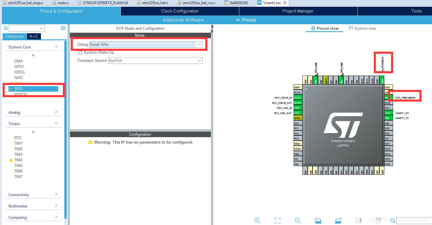Open the STM32F105RBTX_FLASH.ld editor tab
Image resolution: width=432 pixels, height=225 pixels.
coord(103,3)
